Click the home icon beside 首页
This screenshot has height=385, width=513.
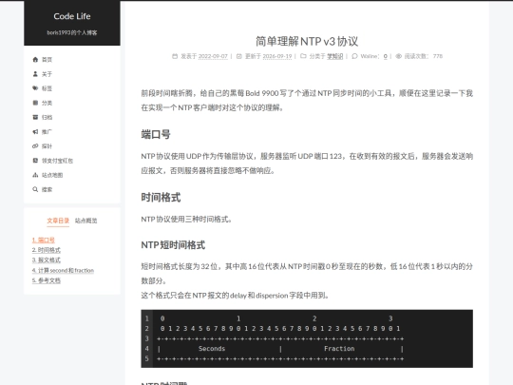(x=35, y=59)
